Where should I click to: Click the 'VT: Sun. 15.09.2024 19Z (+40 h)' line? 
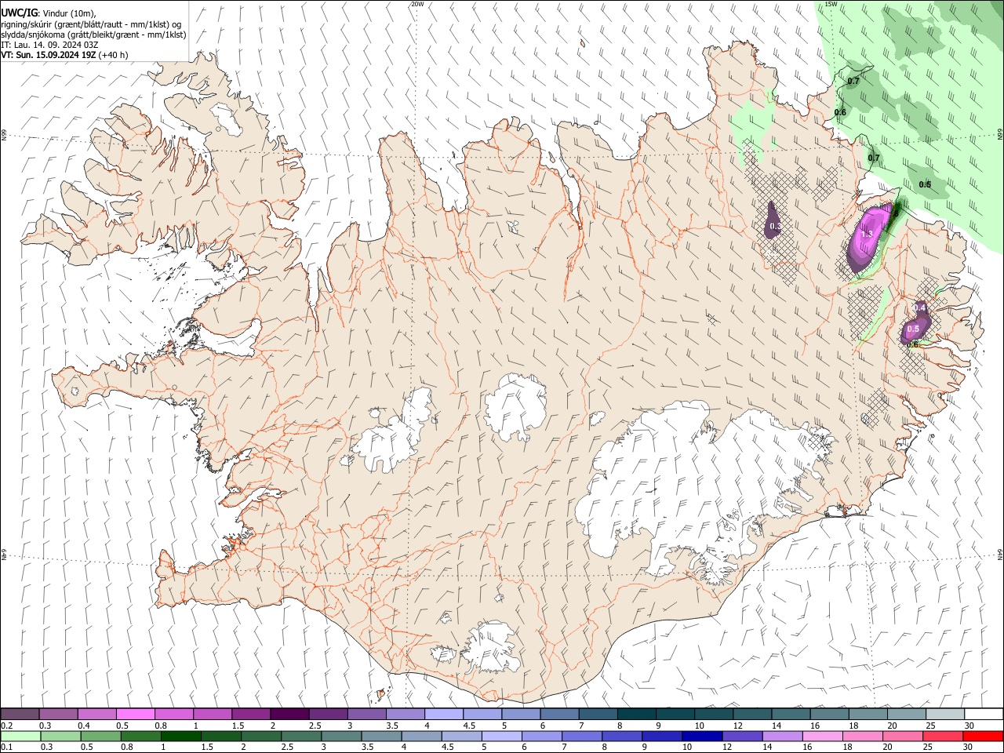tap(65, 55)
